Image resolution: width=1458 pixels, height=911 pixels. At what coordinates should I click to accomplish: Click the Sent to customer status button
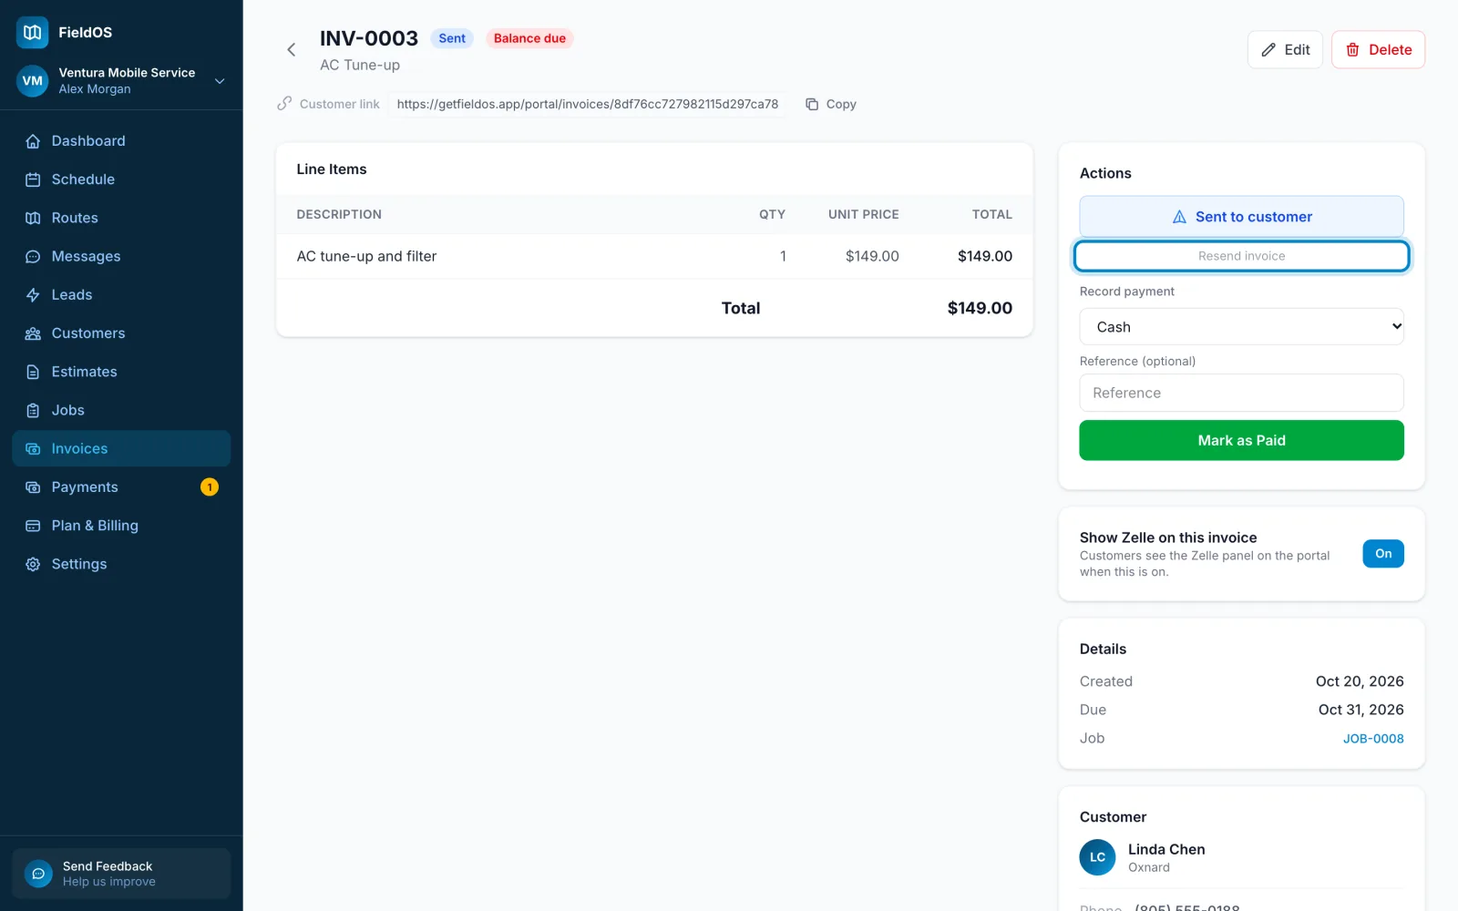[1241, 217]
